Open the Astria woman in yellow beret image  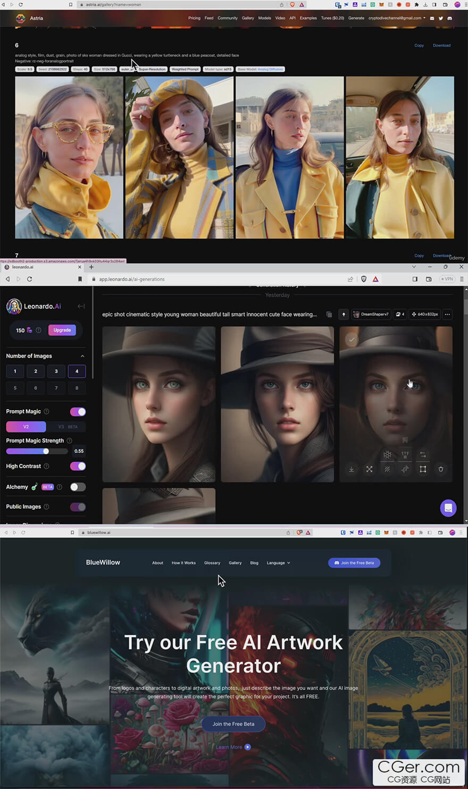click(179, 157)
